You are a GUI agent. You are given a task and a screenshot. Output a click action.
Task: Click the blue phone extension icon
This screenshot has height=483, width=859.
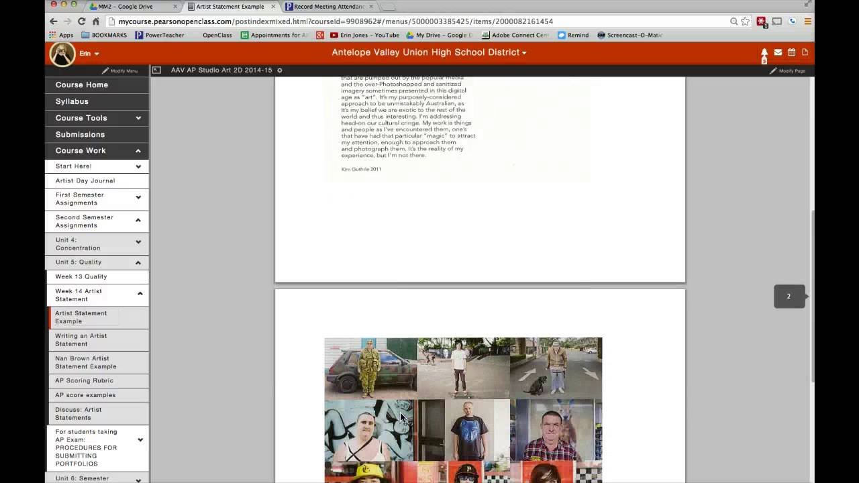[x=793, y=21]
